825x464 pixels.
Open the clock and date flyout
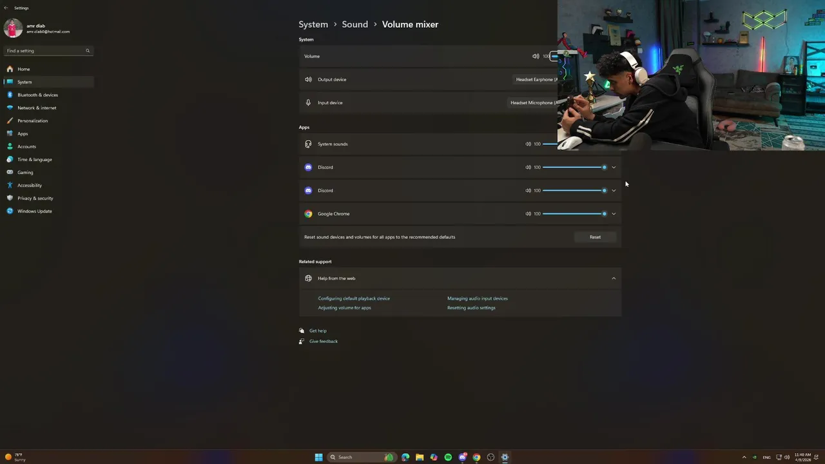coord(802,458)
